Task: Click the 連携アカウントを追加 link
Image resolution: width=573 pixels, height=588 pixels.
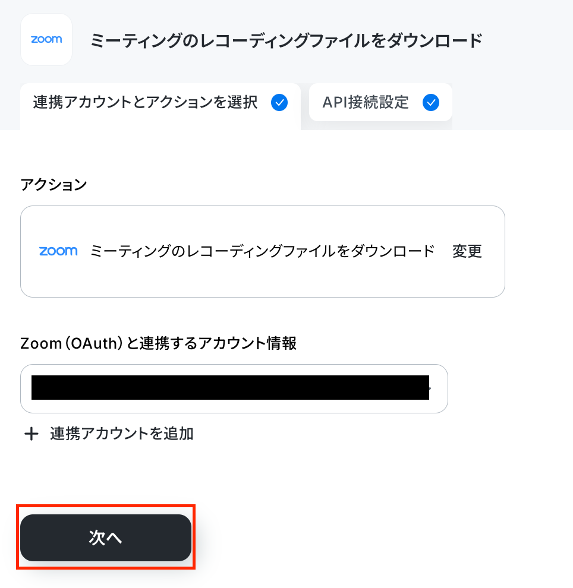Action: tap(122, 434)
